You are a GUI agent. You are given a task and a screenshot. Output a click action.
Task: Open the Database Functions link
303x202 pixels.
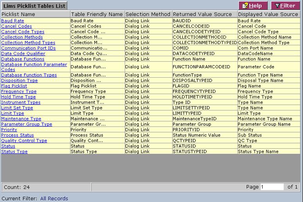[x=23, y=59]
